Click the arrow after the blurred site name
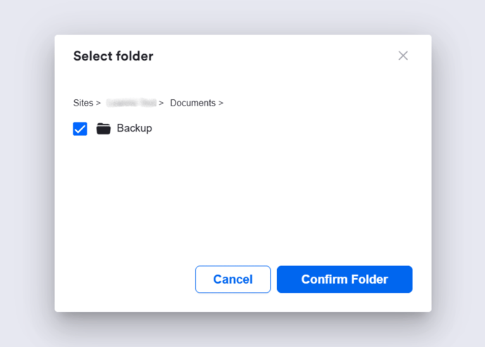The width and height of the screenshot is (485, 347). [x=161, y=103]
